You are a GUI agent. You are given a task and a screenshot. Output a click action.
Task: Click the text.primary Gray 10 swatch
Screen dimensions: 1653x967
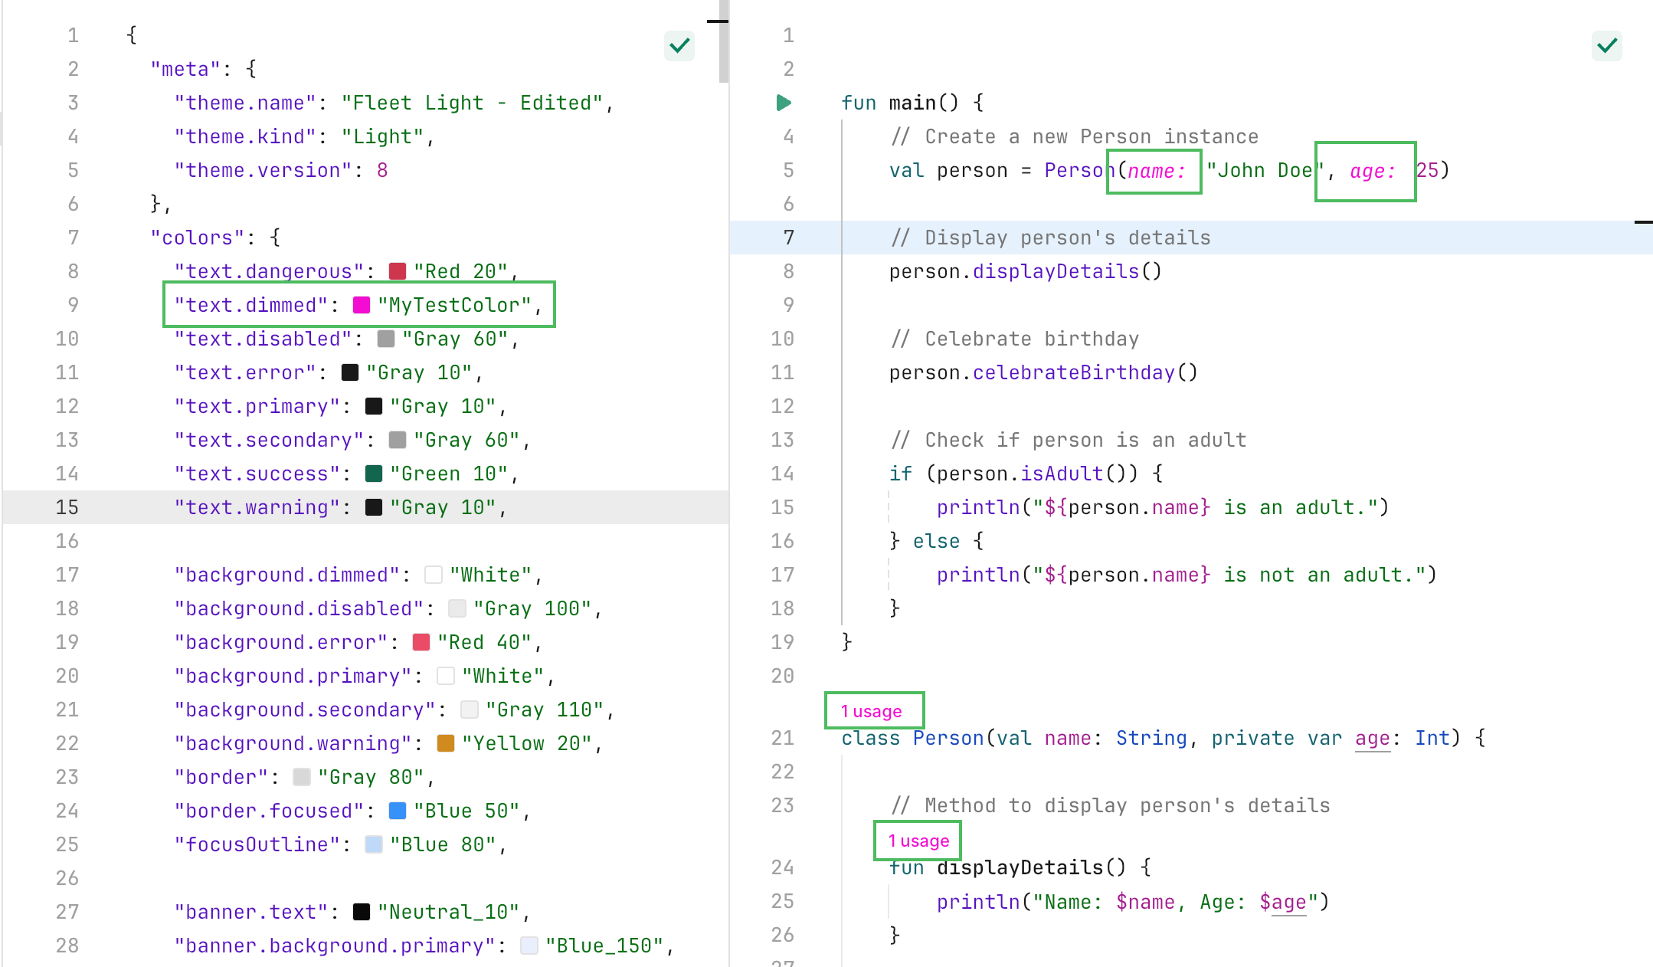374,406
